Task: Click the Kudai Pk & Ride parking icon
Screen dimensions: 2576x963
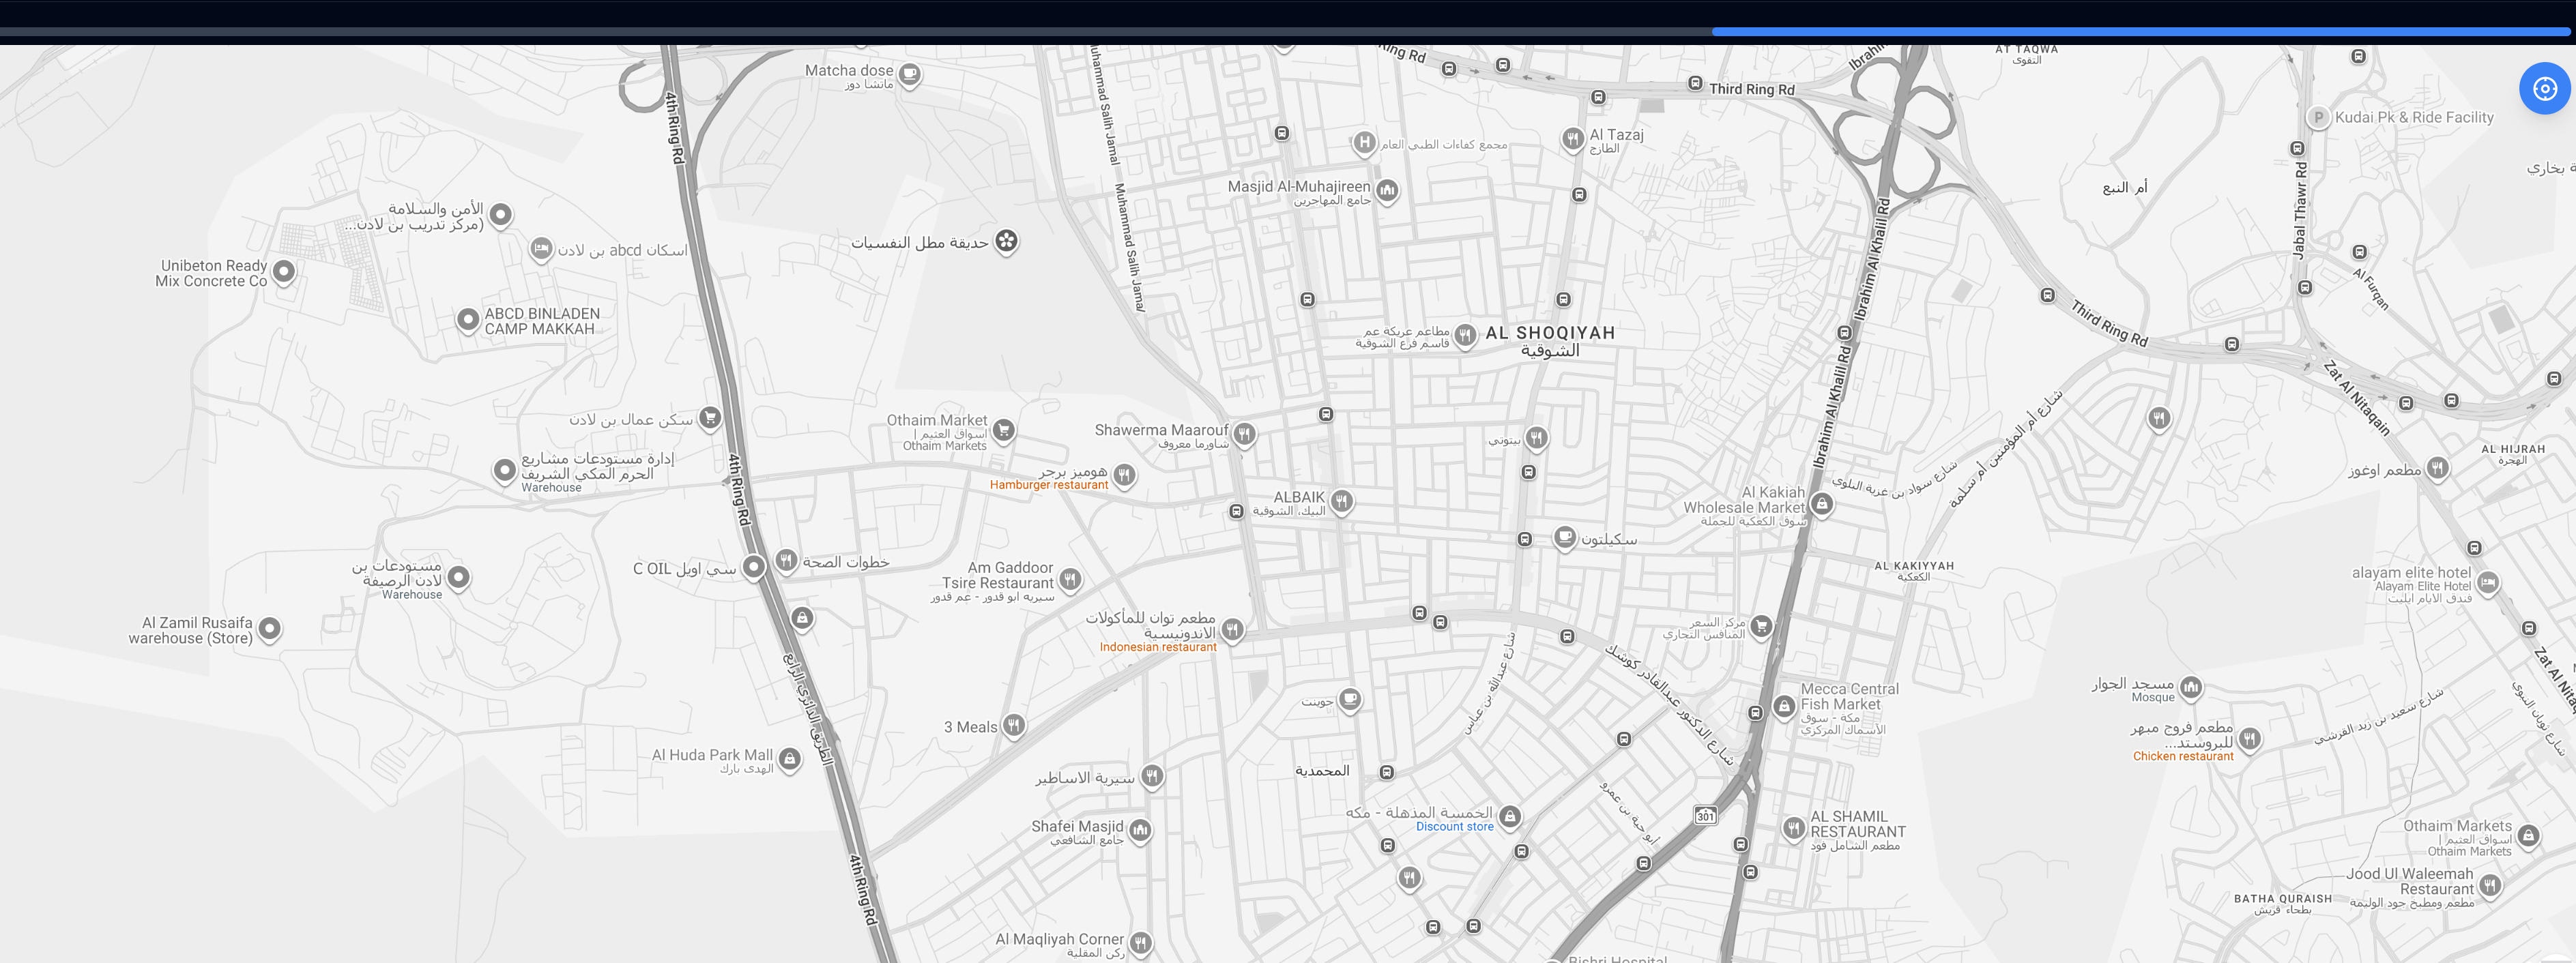Action: pyautogui.click(x=2318, y=118)
